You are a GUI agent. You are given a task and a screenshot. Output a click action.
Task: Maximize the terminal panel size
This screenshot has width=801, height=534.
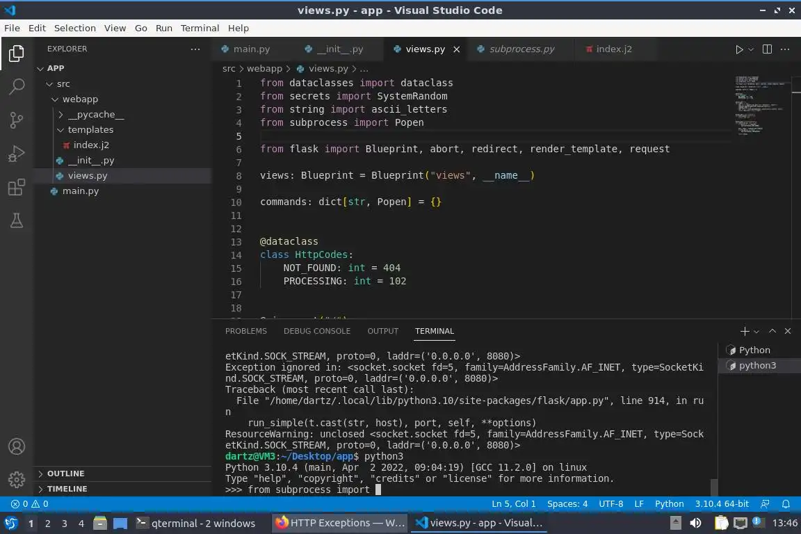click(x=772, y=331)
